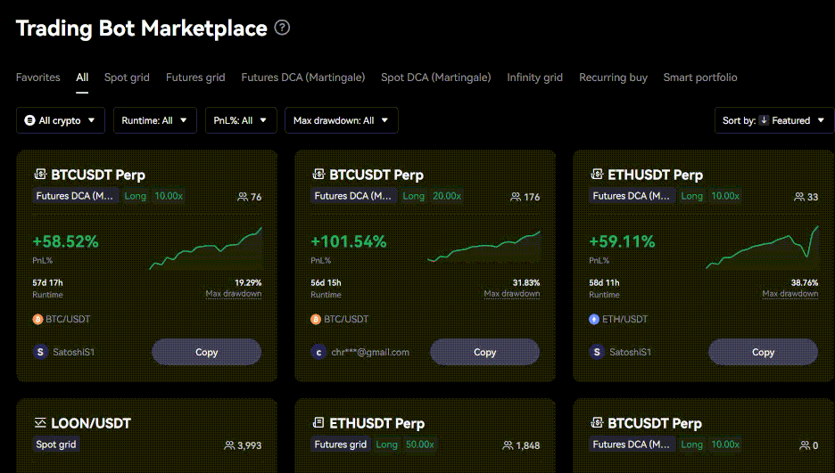Screen dimensions: 835x473
Task: Click the bot icon on the +101.54% BTCUSDT Perp card
Action: click(318, 174)
